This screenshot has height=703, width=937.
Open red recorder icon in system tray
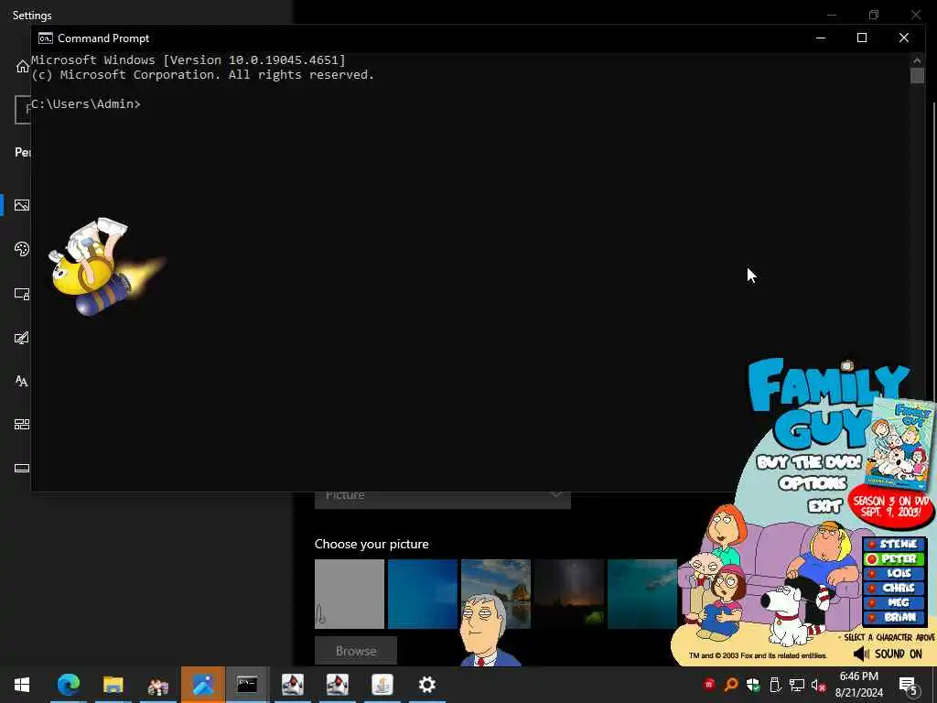(x=709, y=685)
